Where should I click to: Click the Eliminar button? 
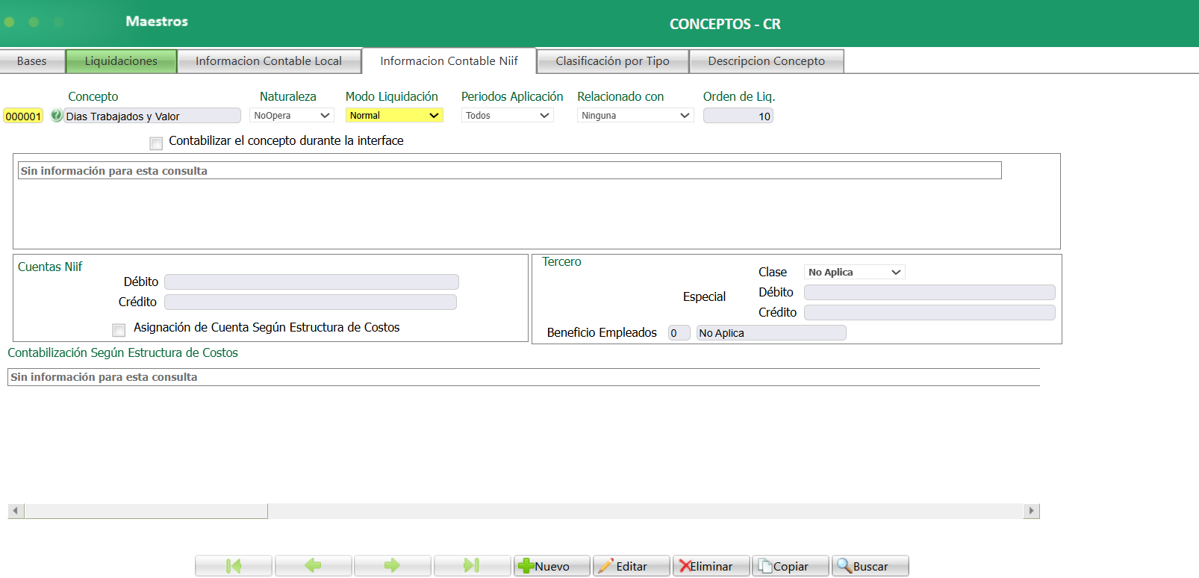711,566
